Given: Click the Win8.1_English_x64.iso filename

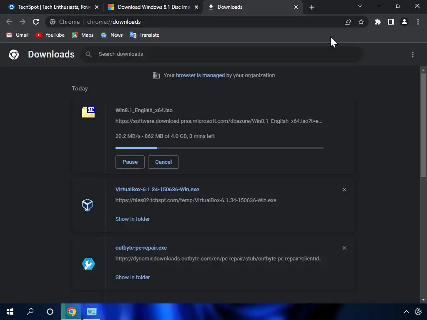Looking at the screenshot, I should pos(144,110).
